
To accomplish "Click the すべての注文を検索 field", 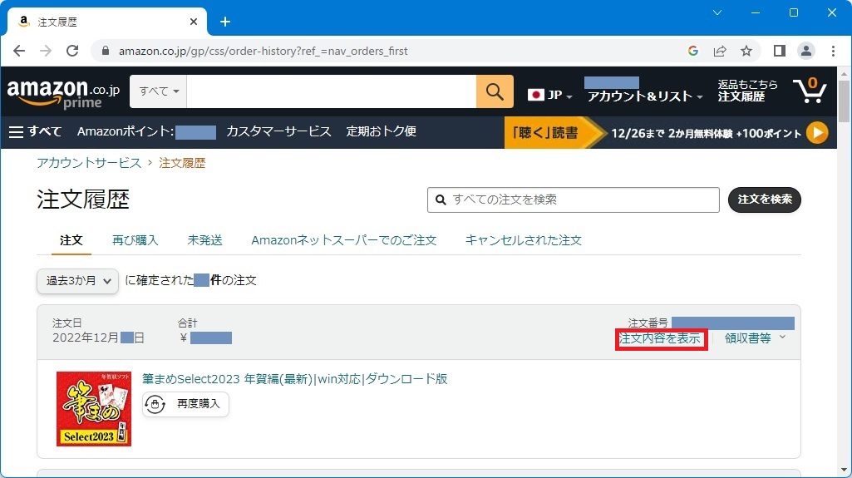I will pos(574,200).
